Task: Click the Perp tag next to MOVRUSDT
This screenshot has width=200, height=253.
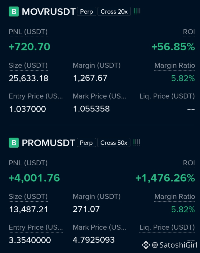Action: tap(87, 11)
